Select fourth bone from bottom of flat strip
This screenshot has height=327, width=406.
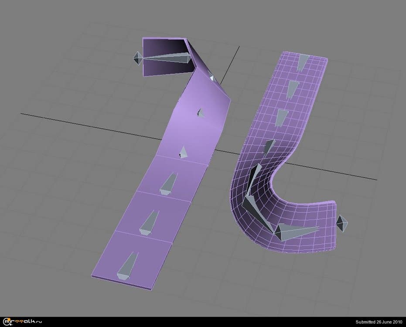coord(184,152)
